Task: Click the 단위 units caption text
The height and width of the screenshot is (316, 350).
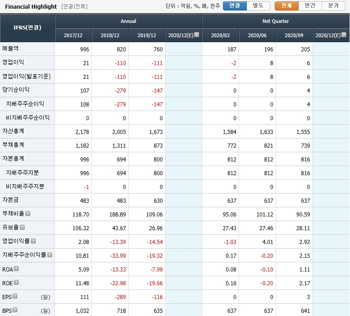Action: [193, 6]
